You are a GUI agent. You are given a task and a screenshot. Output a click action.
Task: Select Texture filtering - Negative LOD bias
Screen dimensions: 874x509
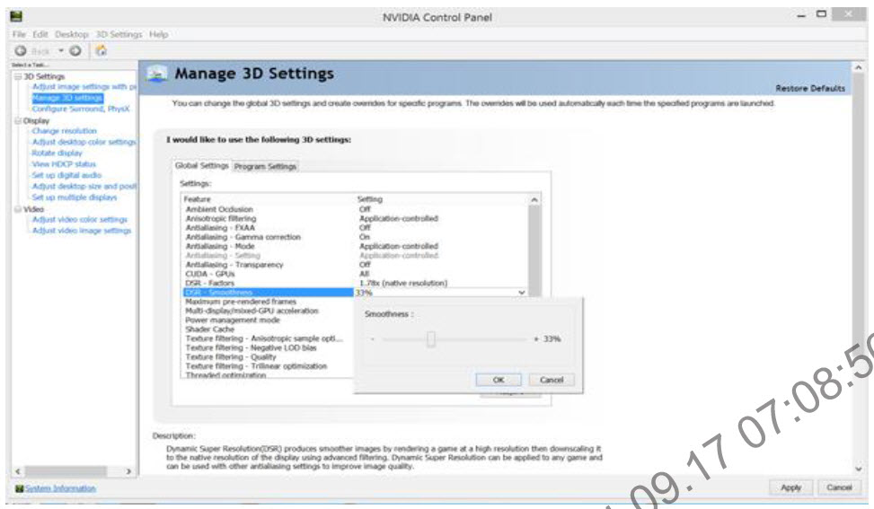click(x=268, y=347)
